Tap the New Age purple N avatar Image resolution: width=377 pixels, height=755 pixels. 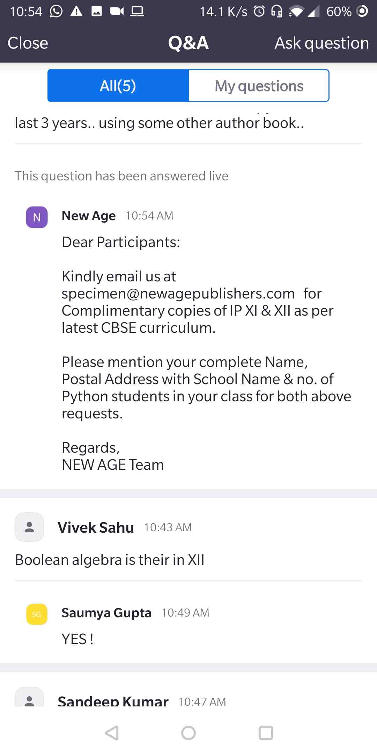click(x=37, y=217)
